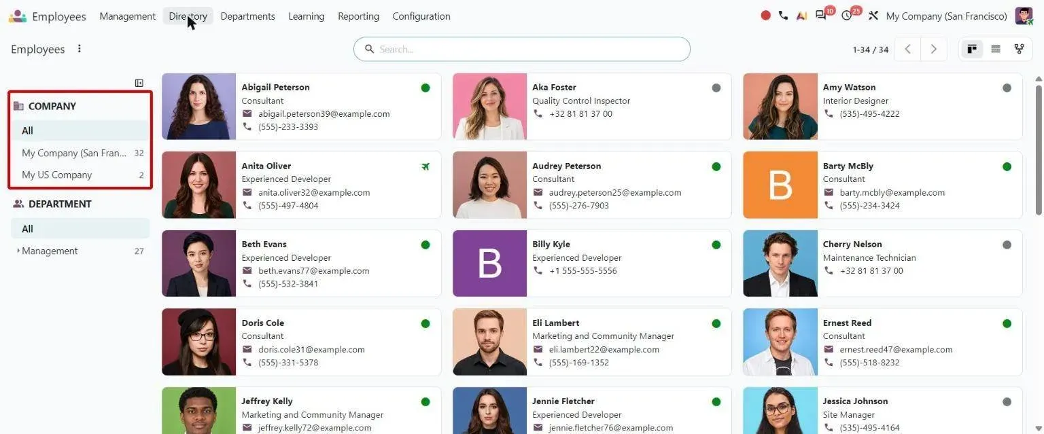Open the Learning menu
The width and height of the screenshot is (1044, 434).
pos(306,16)
